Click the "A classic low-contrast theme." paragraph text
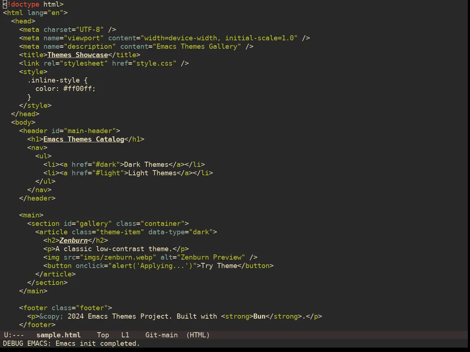470x352 pixels. pyautogui.click(x=114, y=249)
